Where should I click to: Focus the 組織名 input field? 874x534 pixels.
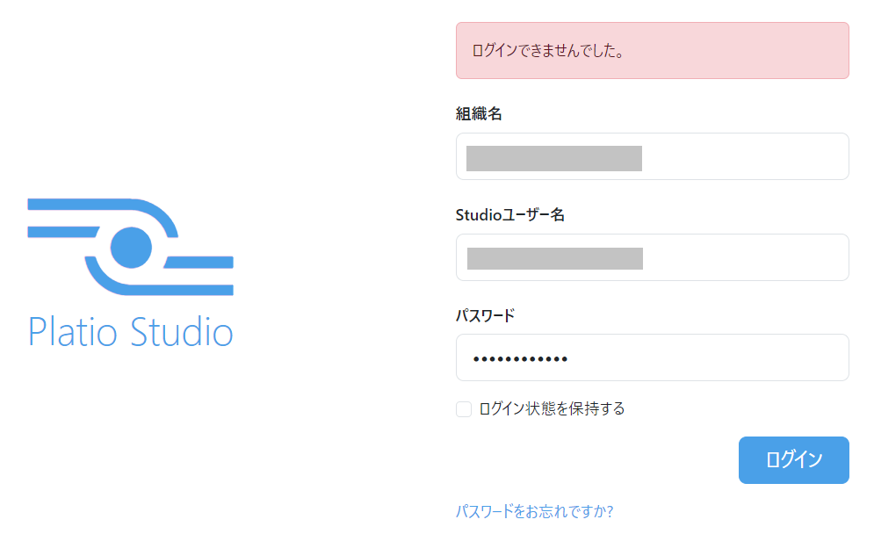652,156
